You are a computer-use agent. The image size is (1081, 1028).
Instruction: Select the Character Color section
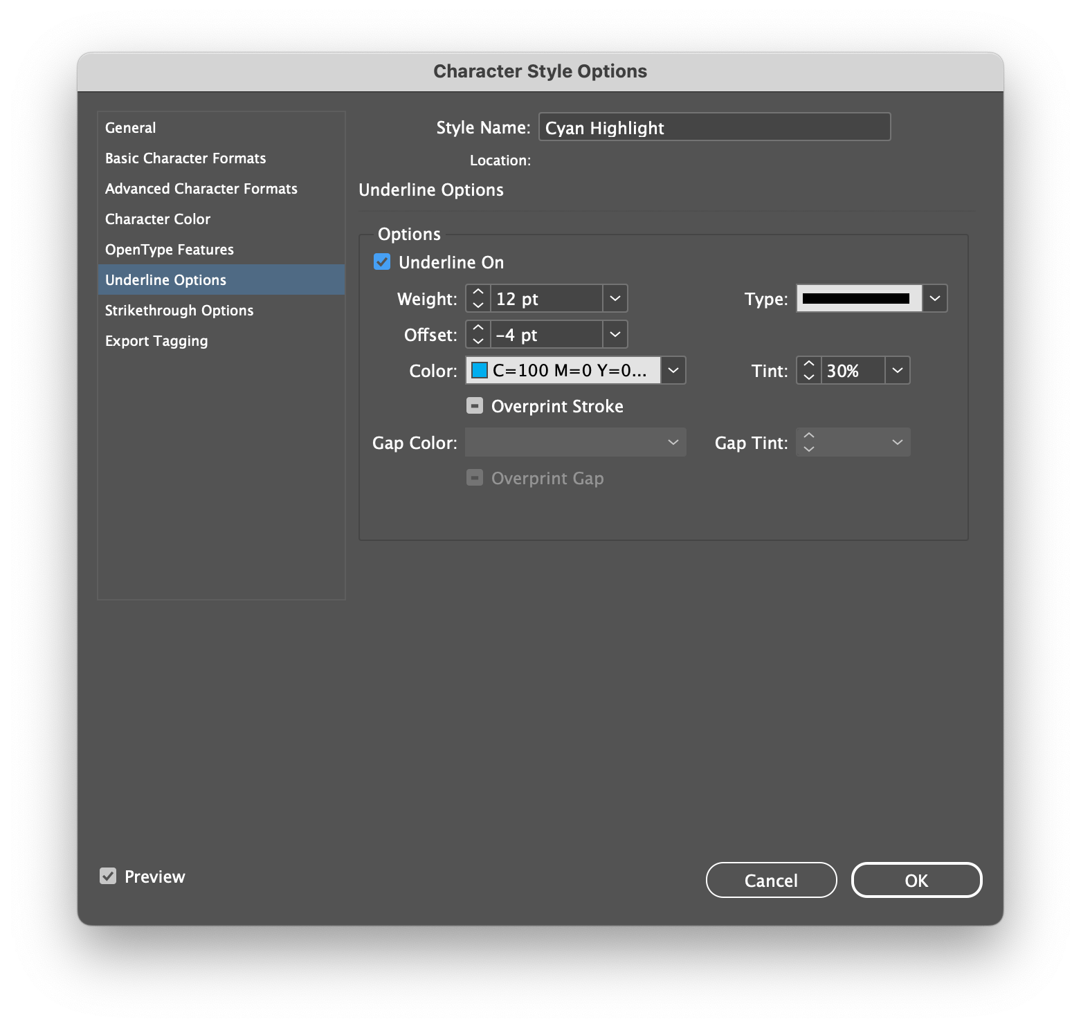158,219
